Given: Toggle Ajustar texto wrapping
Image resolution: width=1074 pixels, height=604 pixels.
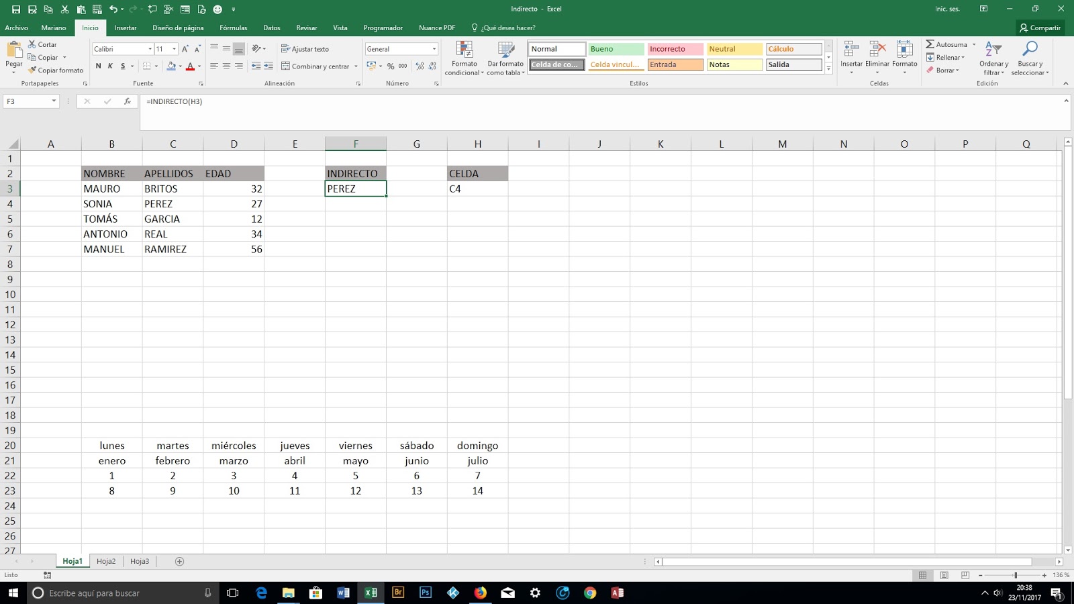Looking at the screenshot, I should [x=305, y=49].
